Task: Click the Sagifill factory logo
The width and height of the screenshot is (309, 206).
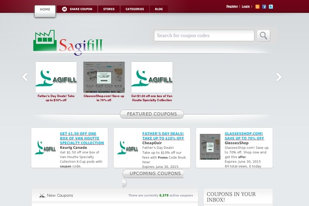Action: pos(68,42)
